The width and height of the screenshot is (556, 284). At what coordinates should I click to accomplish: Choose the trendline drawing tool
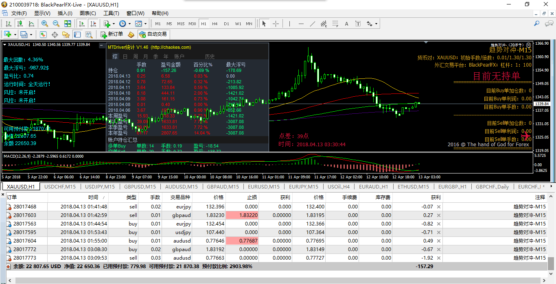[x=312, y=24]
